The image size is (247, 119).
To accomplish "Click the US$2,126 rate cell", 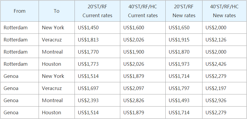I will coord(216,40).
